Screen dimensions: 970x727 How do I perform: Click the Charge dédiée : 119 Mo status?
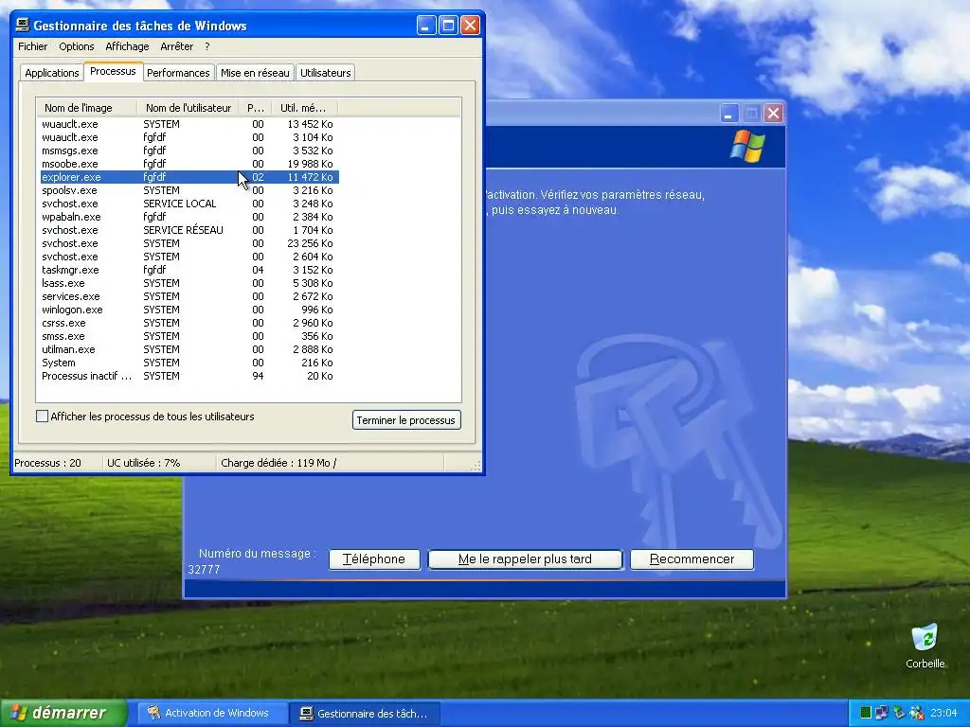coord(278,463)
